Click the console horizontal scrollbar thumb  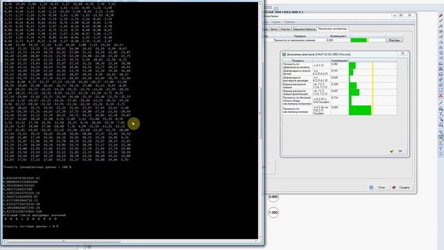click(64, 241)
